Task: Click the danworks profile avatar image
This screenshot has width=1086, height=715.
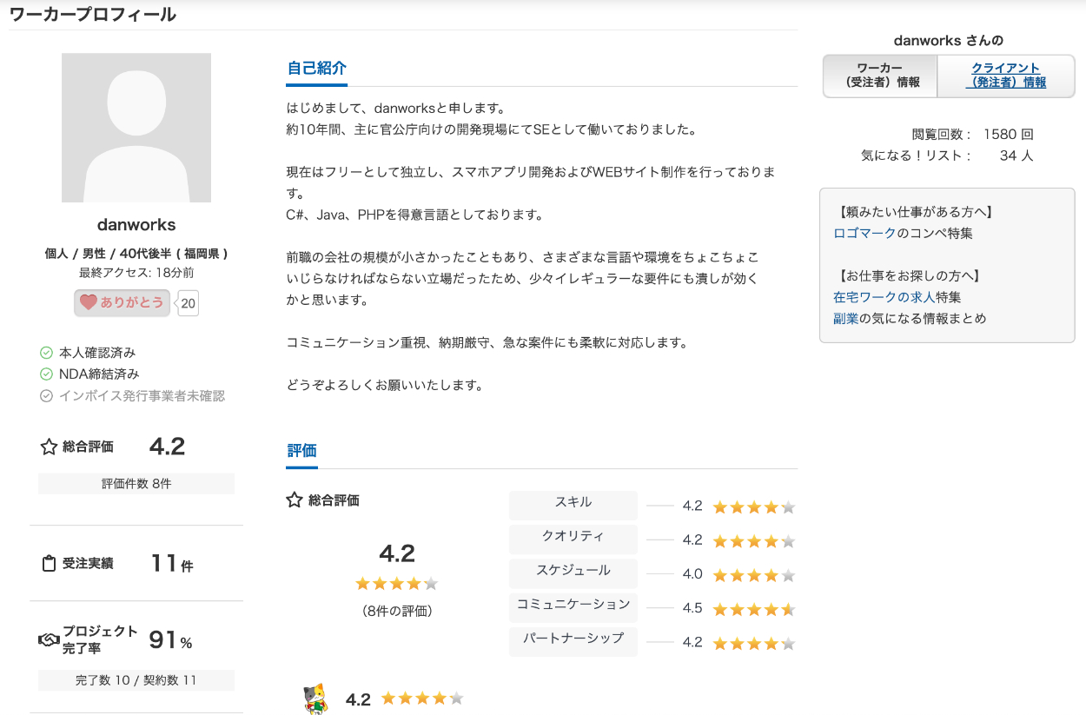Action: [136, 128]
